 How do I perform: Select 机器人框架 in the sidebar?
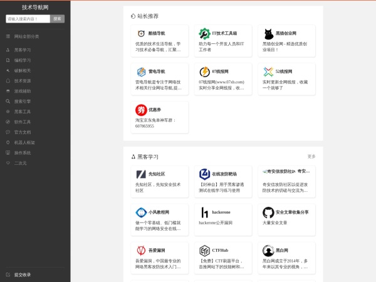24,142
